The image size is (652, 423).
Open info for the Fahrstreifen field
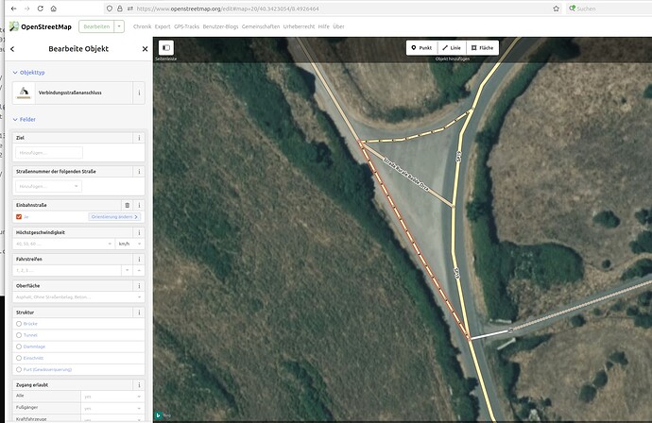point(139,259)
